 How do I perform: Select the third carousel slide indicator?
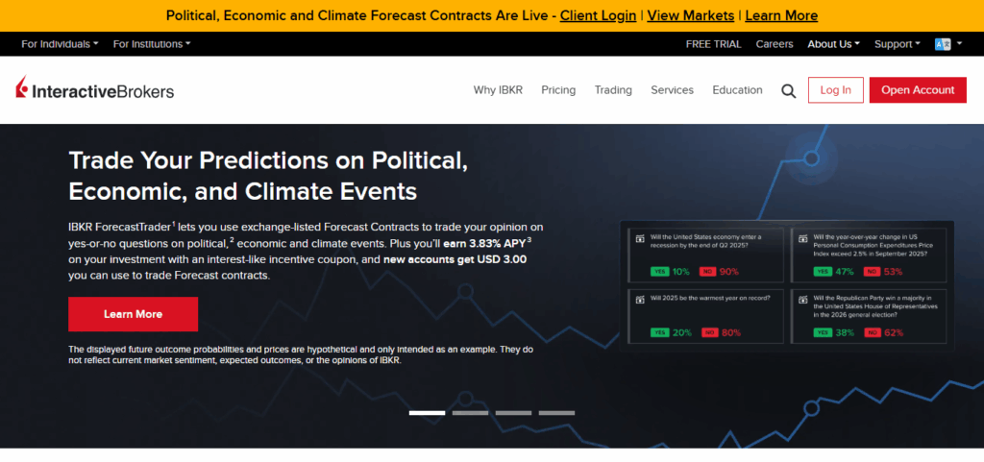(513, 412)
